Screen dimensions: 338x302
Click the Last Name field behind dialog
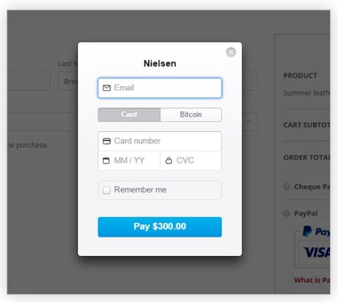pos(68,81)
